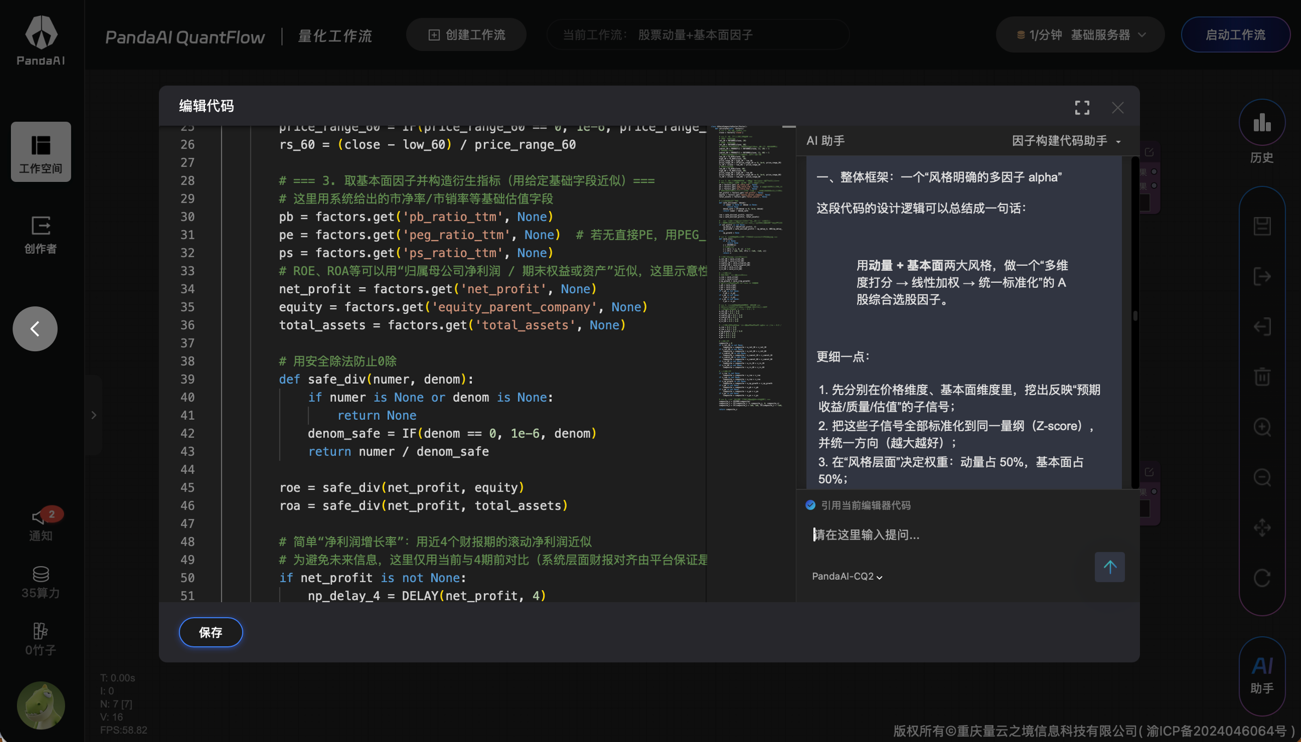Click the code minimap preview
The image size is (1301, 742).
coord(751,267)
